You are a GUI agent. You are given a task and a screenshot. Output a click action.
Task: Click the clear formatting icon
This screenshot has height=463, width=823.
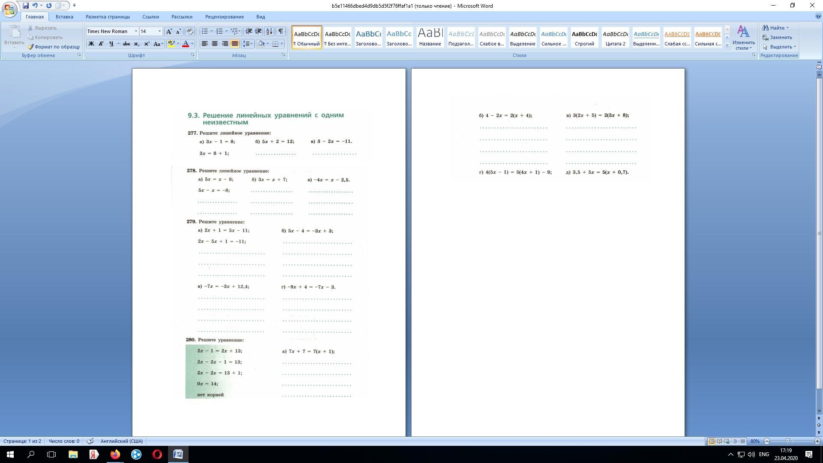tap(190, 31)
